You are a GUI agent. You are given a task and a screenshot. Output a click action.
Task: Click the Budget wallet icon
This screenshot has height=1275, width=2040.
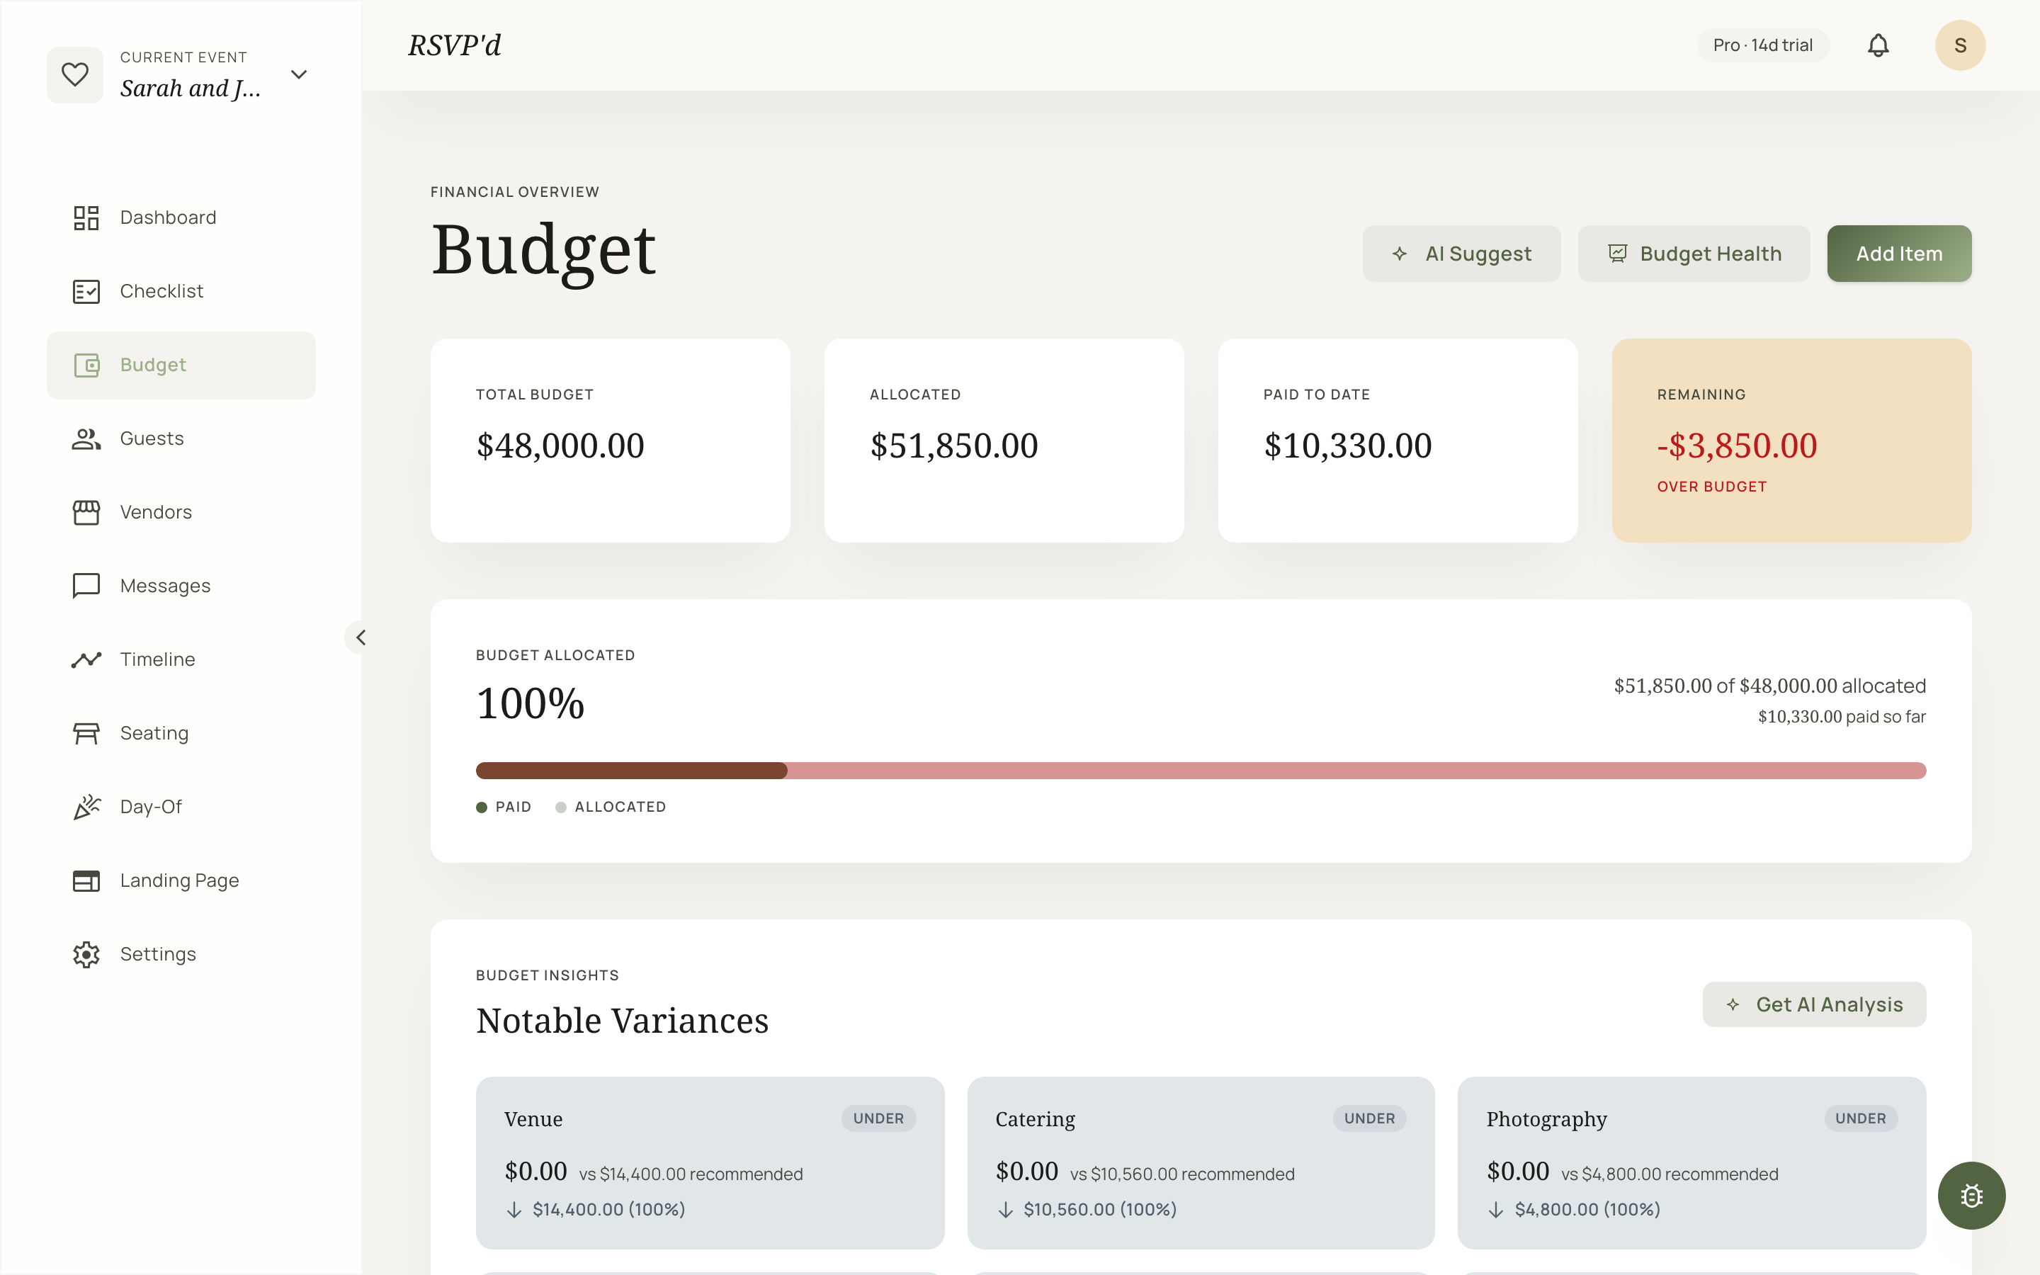(86, 365)
